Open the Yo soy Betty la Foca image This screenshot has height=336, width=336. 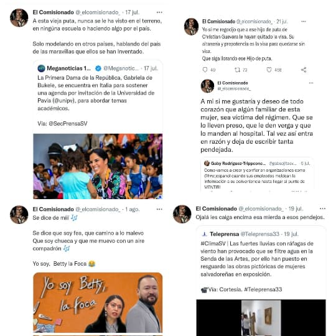[98, 302]
